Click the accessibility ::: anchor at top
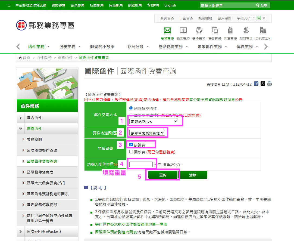This screenshot has height=241, width=294. click(9, 5)
